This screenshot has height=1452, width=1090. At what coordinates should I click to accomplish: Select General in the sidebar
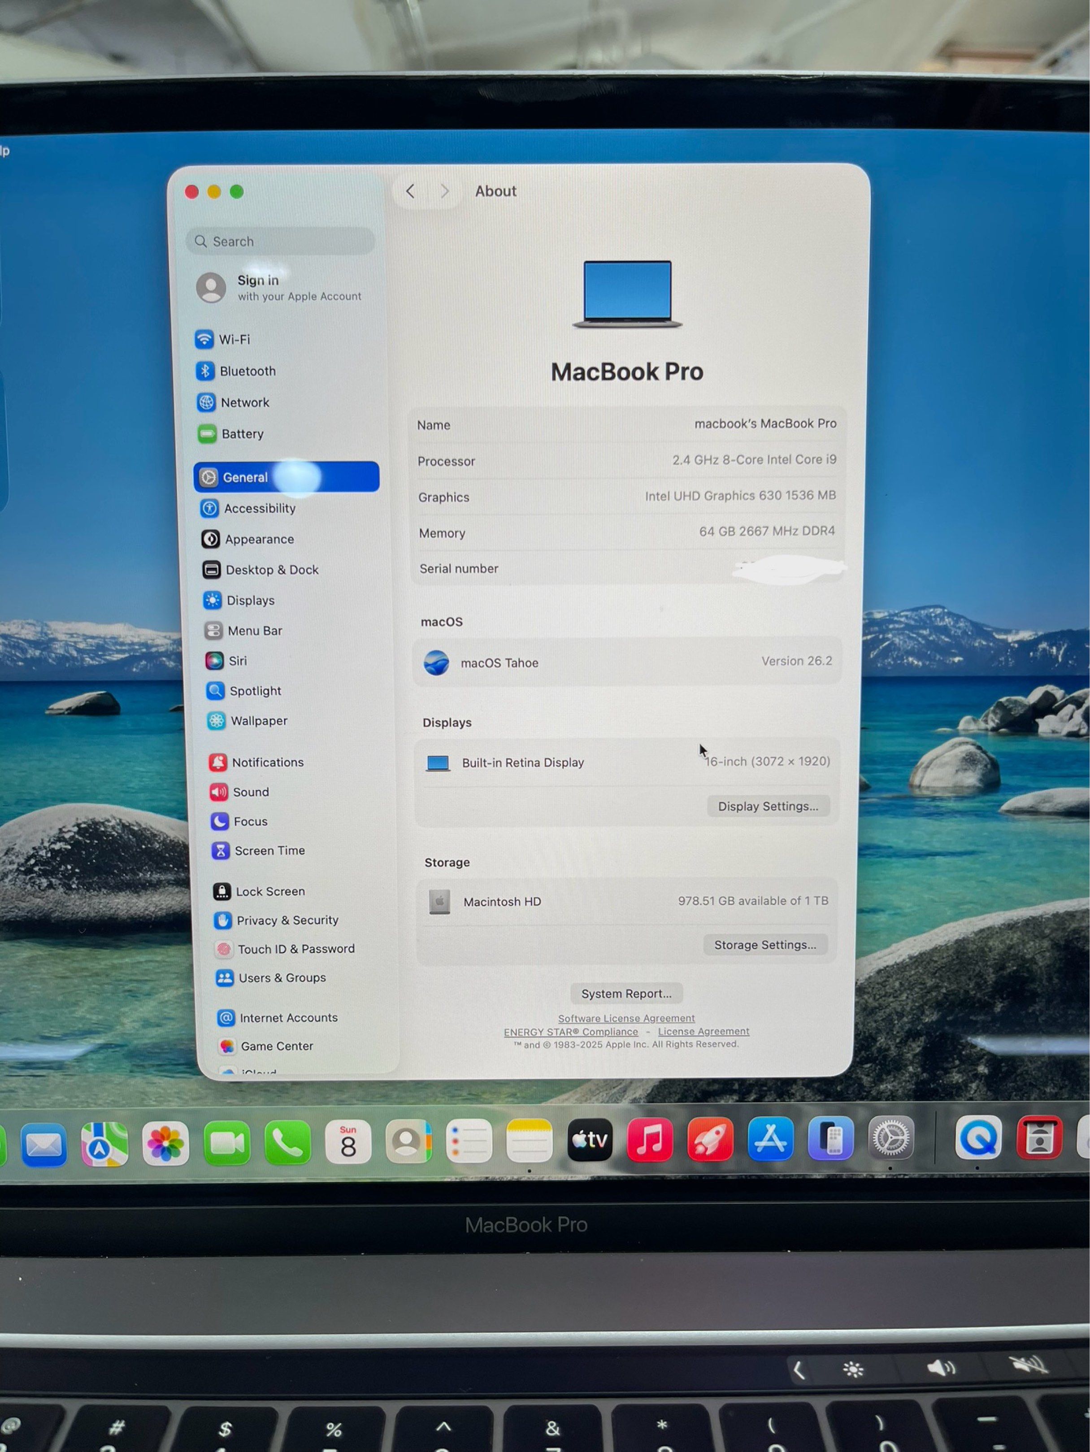[287, 476]
